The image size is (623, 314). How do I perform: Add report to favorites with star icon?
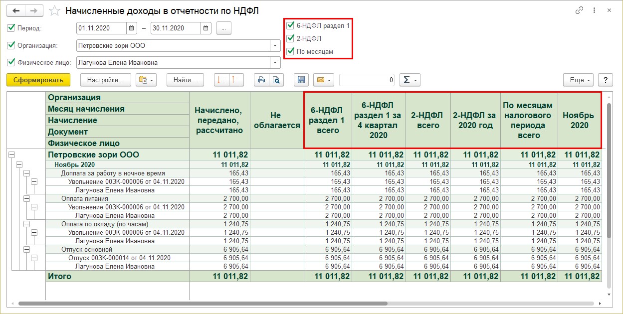tap(56, 10)
